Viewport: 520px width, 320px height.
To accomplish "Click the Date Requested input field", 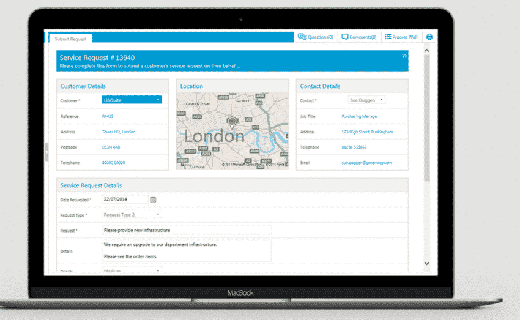I will point(124,199).
